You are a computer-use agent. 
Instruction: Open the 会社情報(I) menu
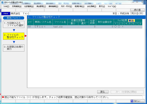coord(92,6)
